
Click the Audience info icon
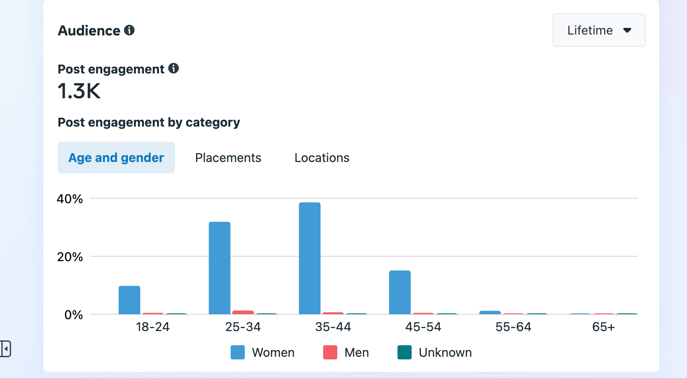pyautogui.click(x=129, y=30)
